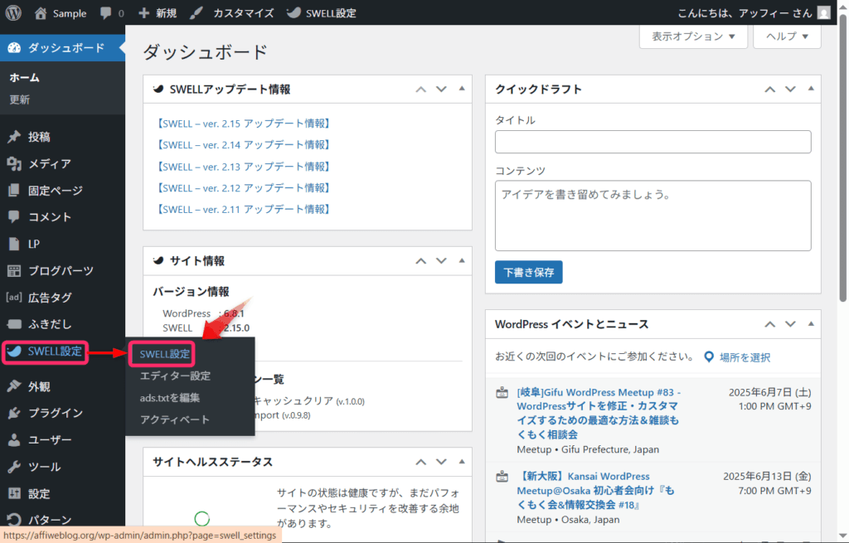849x543 pixels.
Task: Move the クイックドラフト panel down
Action: [x=790, y=90]
